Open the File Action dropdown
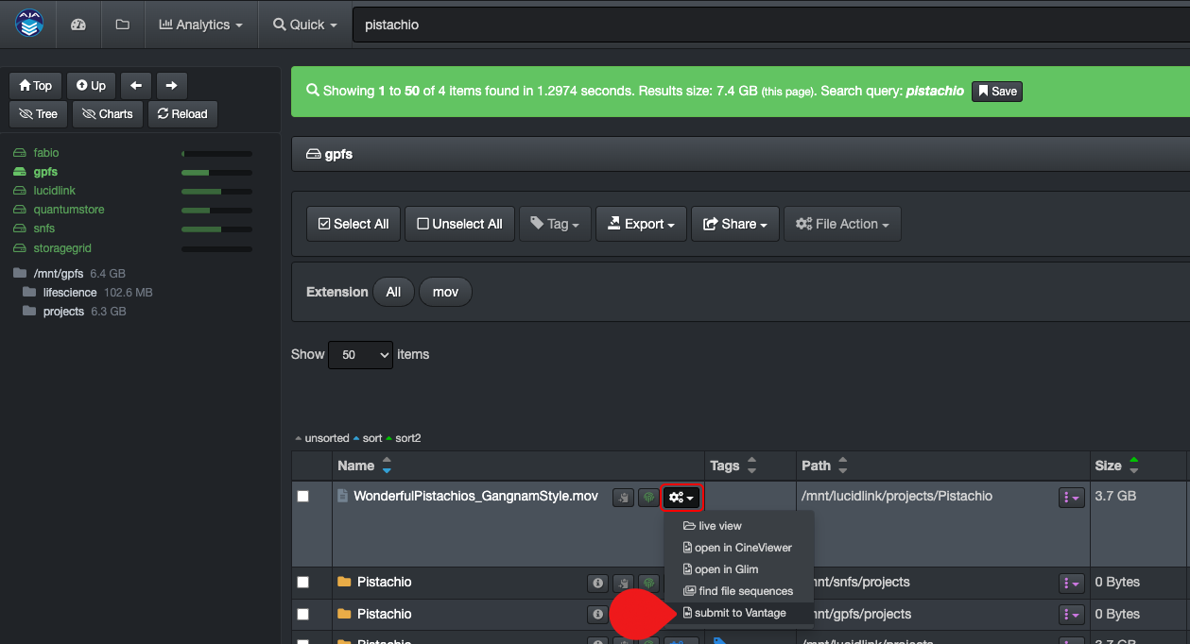 tap(842, 224)
